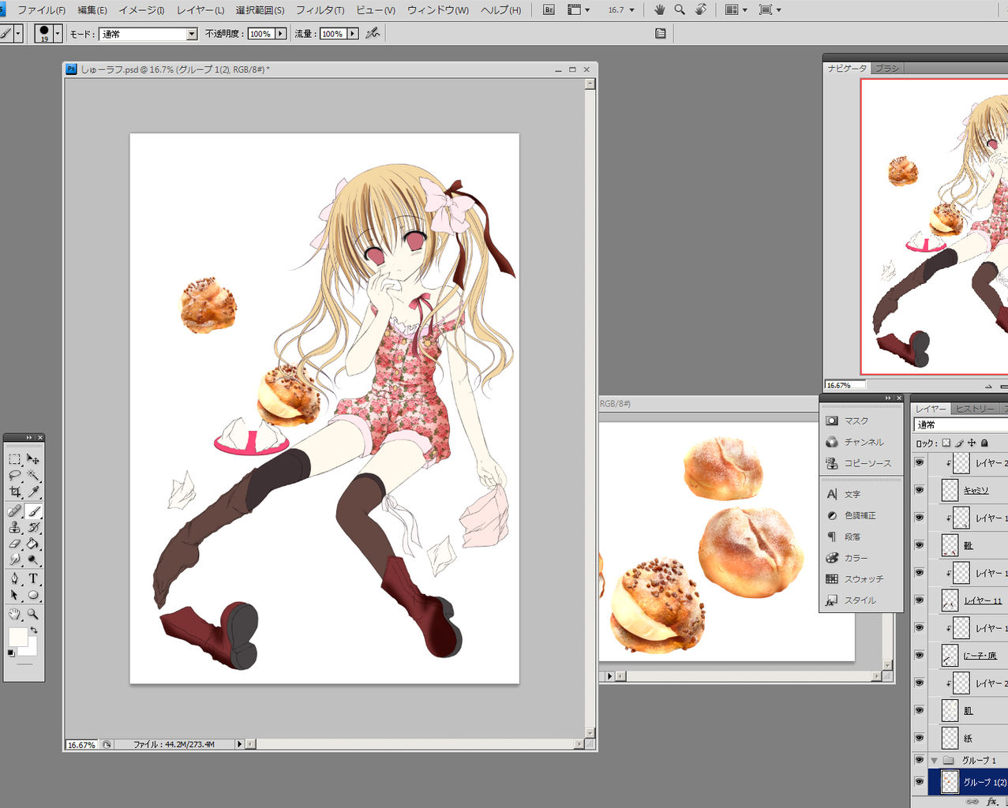Toggle visibility of グループ 1 folder
This screenshot has height=808, width=1008.
[919, 761]
